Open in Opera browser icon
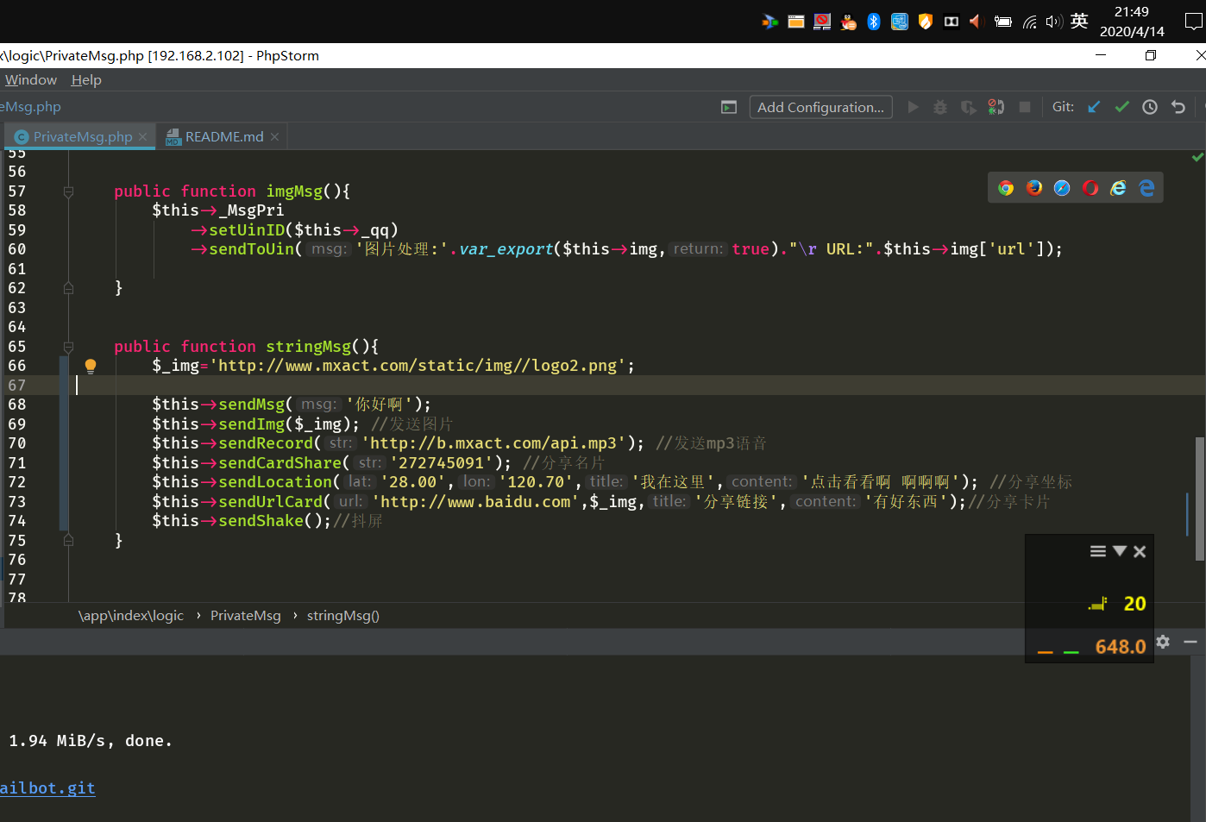Image resolution: width=1206 pixels, height=822 pixels. 1090,188
